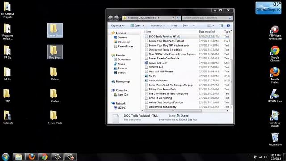Image resolution: width=286 pixels, height=161 pixels.
Task: Select the file musical skeleton
Action: tap(156, 80)
